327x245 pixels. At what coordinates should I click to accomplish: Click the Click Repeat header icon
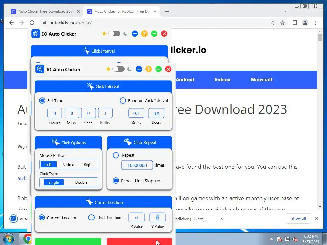[128, 142]
